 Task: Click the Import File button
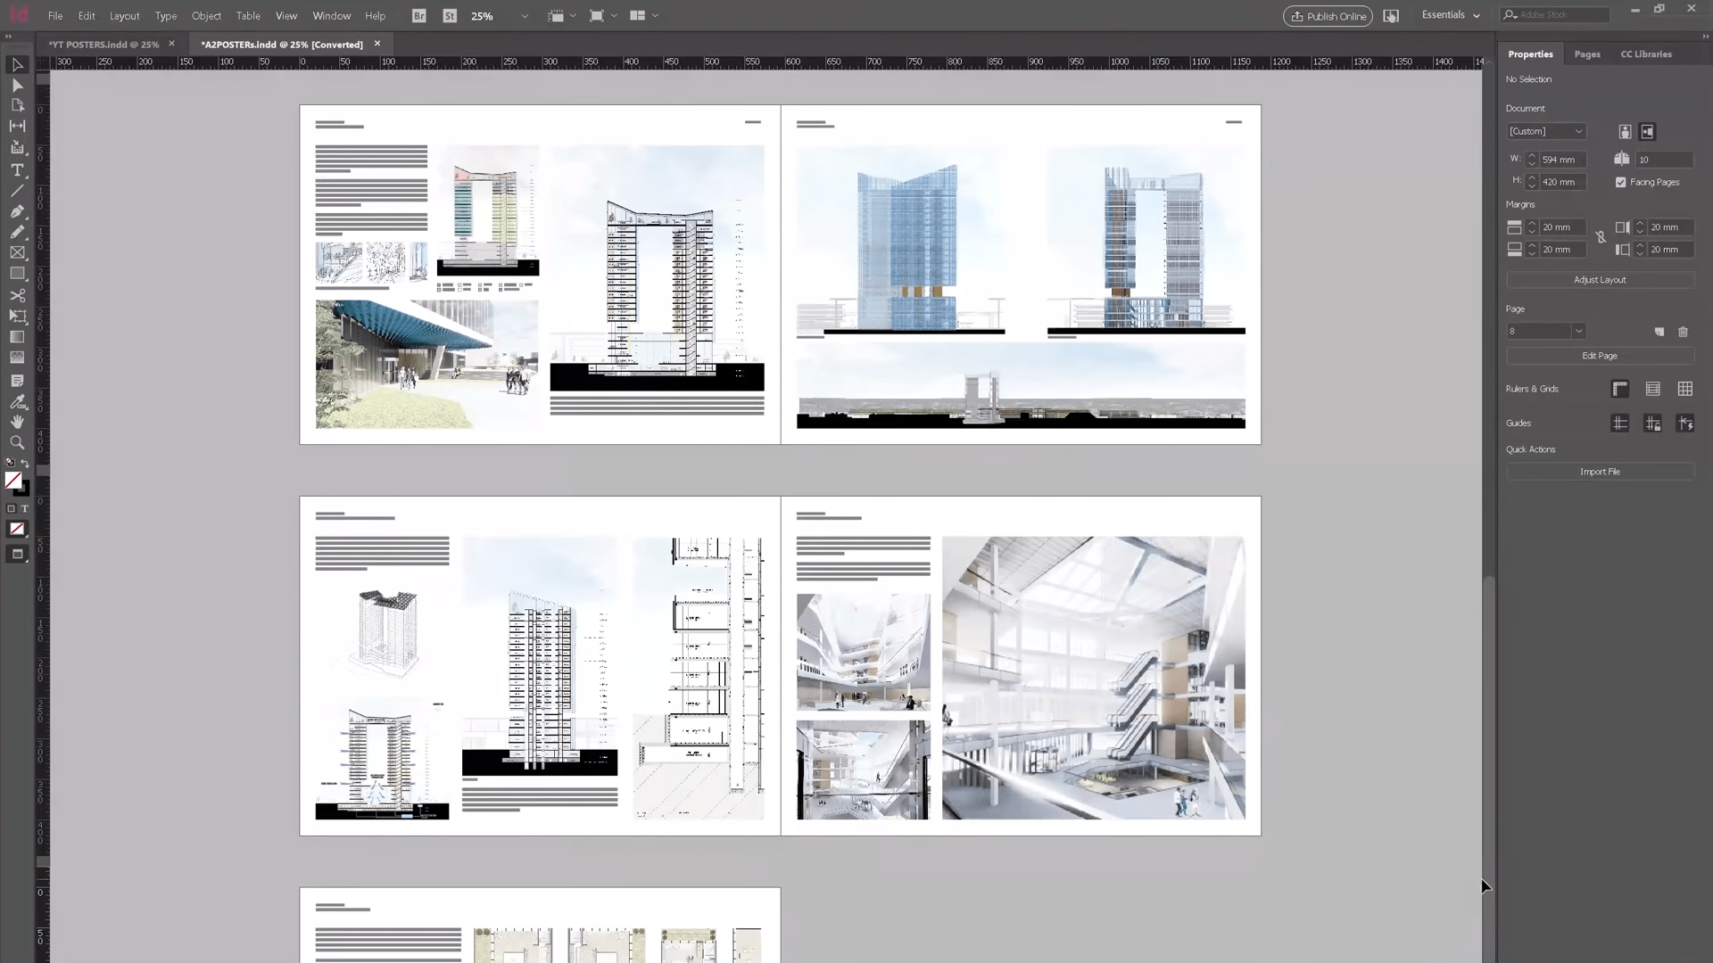click(x=1600, y=472)
